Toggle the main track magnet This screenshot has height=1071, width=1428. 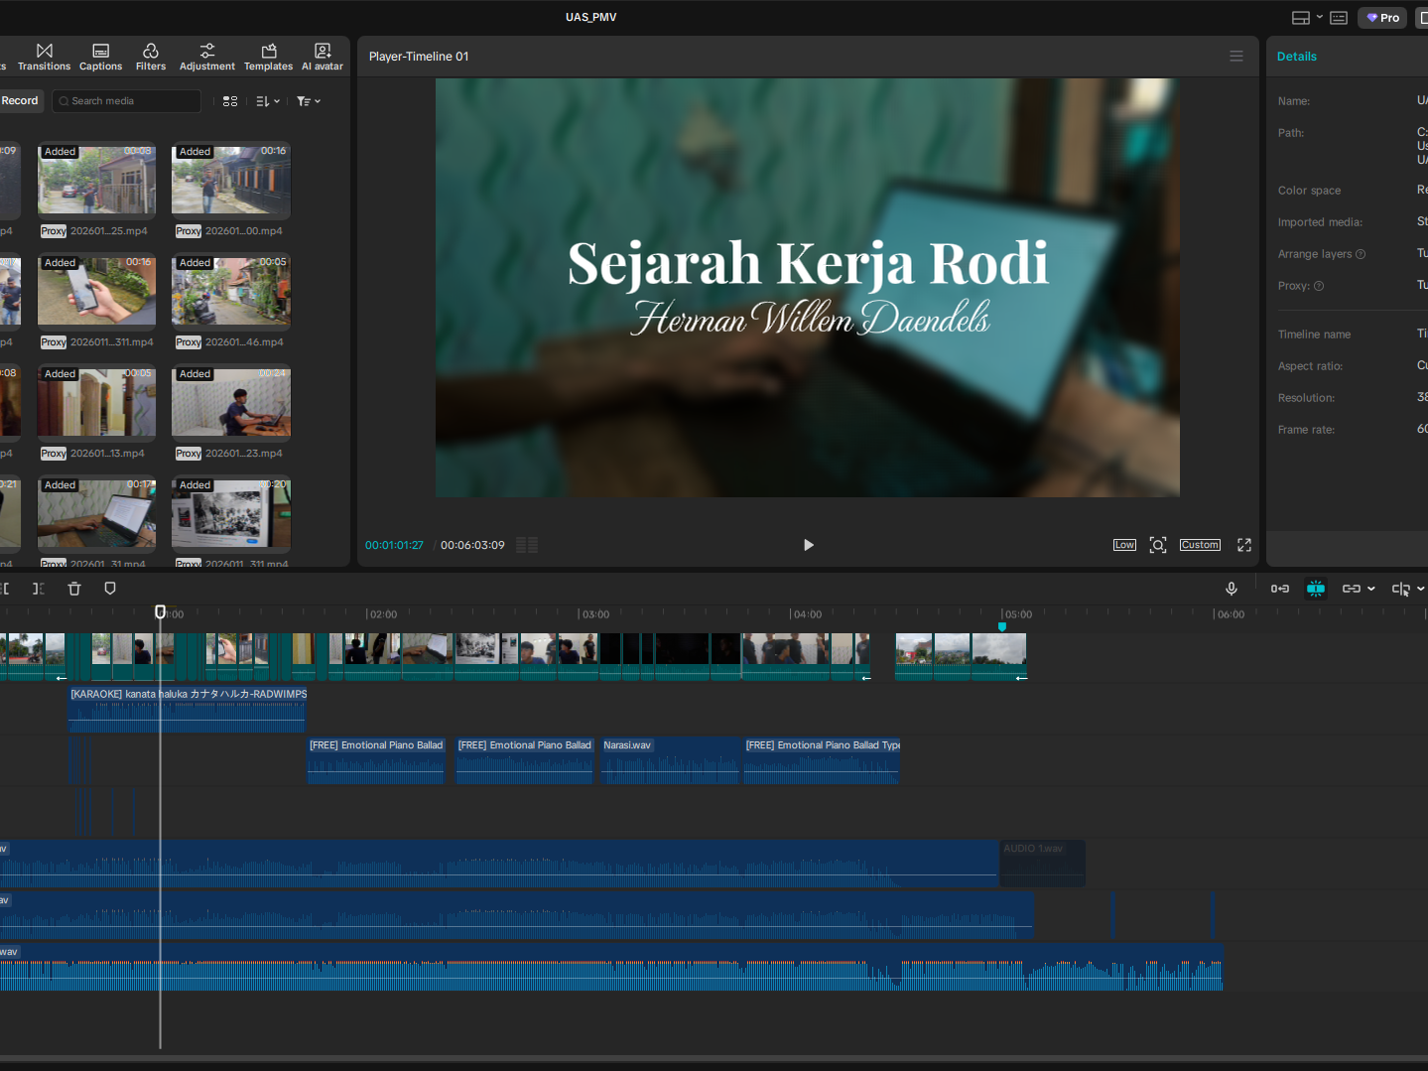click(1280, 589)
